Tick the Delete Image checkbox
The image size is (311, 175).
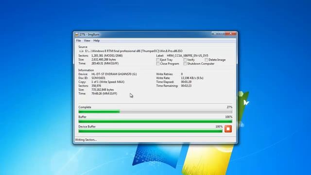click(x=206, y=60)
